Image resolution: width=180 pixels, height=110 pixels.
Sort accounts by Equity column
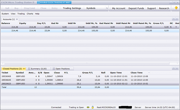pyautogui.click(x=23, y=23)
